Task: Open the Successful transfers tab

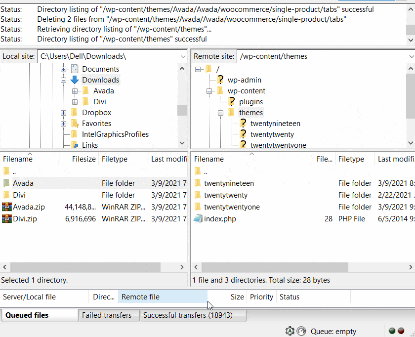Action: (x=187, y=315)
